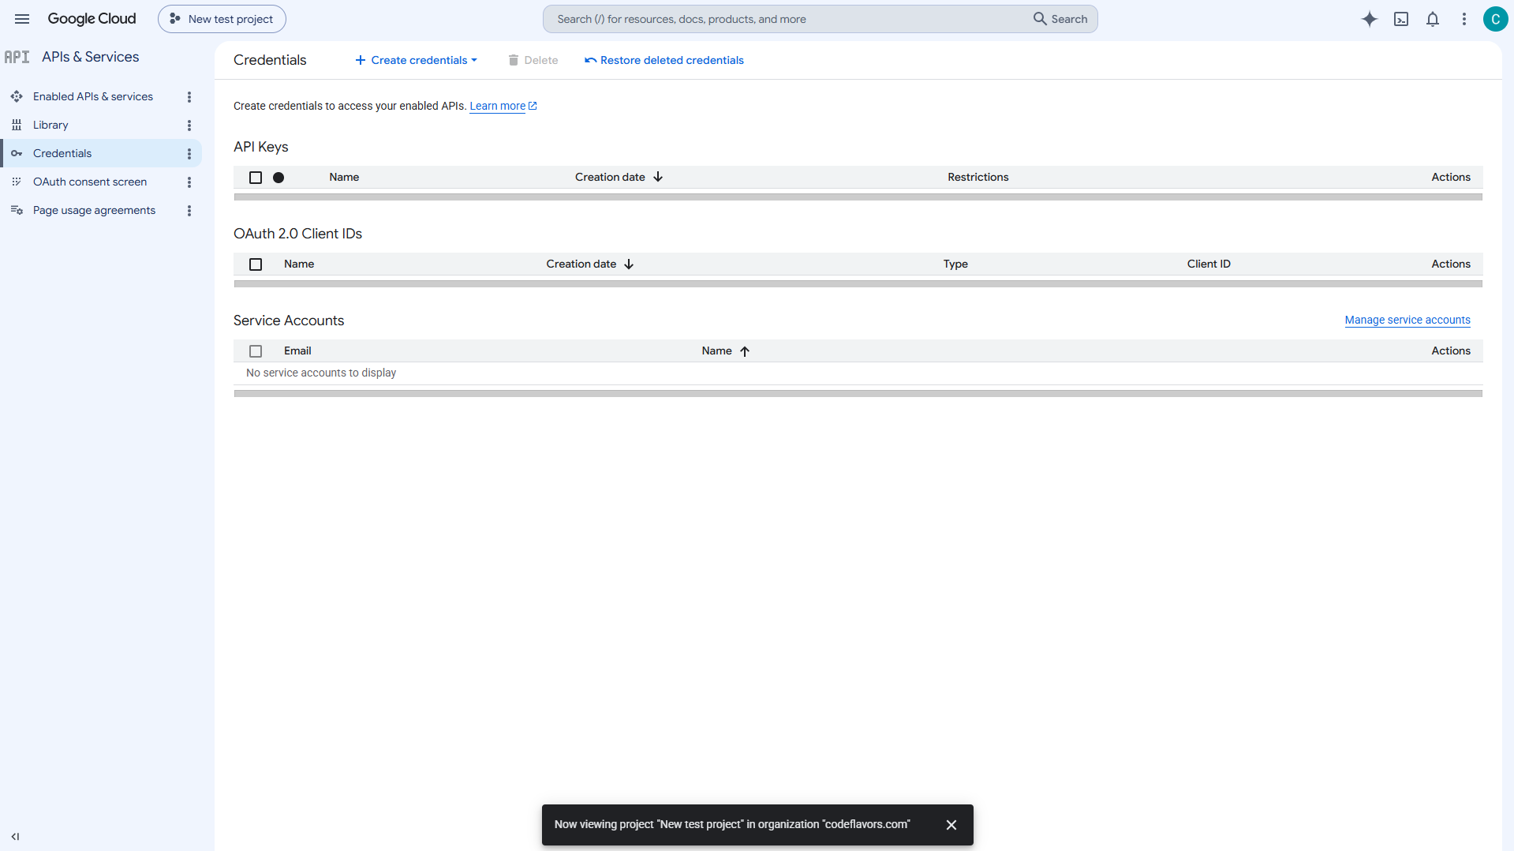
Task: Select all OAuth 2.0 Client IDs checkbox
Action: [256, 264]
